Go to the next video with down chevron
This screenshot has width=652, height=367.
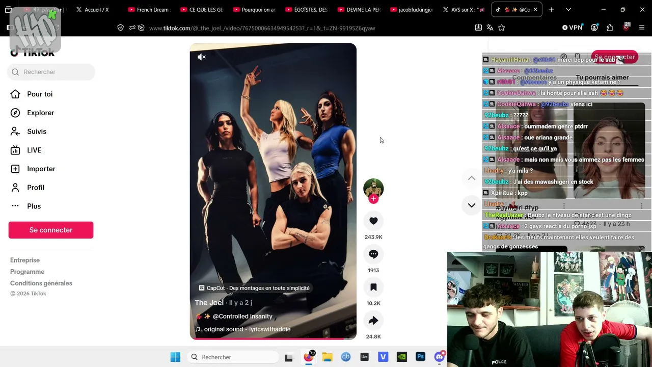tap(472, 205)
